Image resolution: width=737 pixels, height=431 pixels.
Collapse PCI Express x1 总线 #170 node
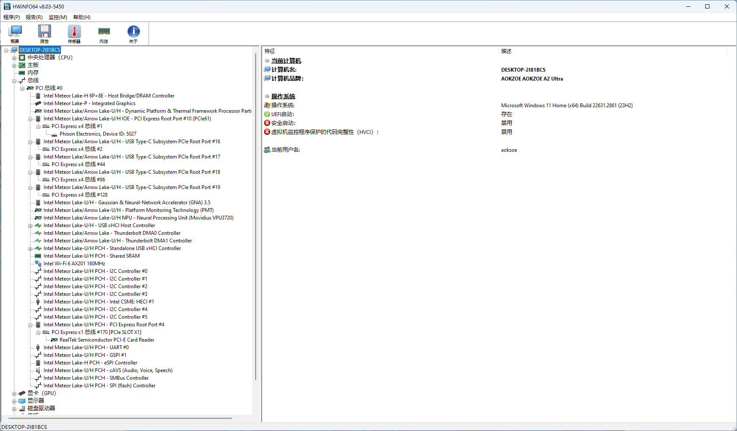[39, 333]
